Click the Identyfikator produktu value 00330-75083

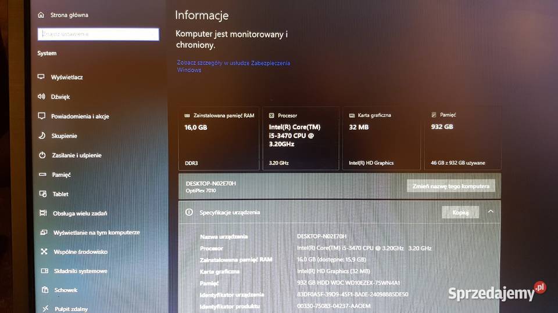[x=334, y=306]
